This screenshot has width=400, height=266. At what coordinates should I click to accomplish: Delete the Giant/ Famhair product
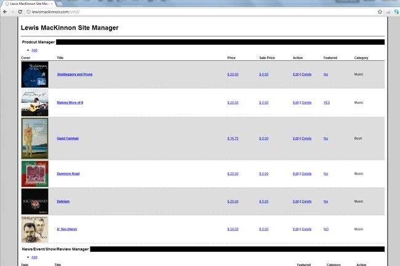pos(306,138)
